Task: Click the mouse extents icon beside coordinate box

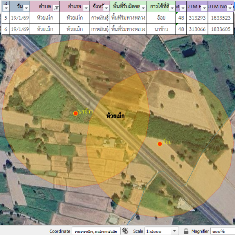Action: click(x=125, y=231)
